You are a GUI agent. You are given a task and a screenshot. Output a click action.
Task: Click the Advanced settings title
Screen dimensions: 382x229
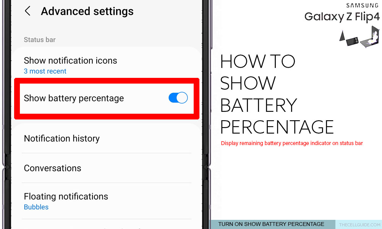point(87,11)
